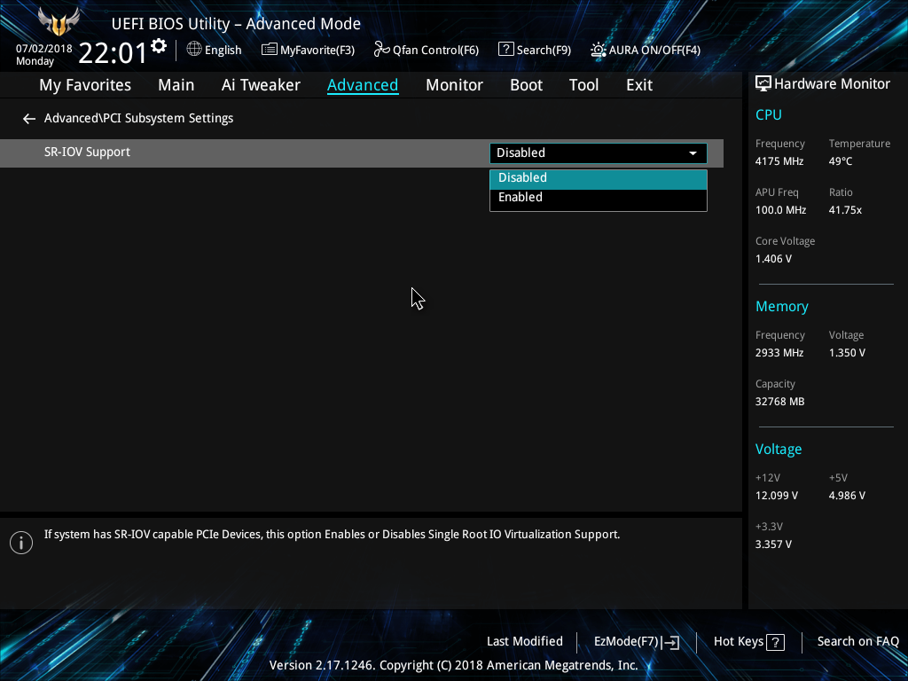Go to the Monitor tab
Screen dimensions: 908x681
click(455, 85)
